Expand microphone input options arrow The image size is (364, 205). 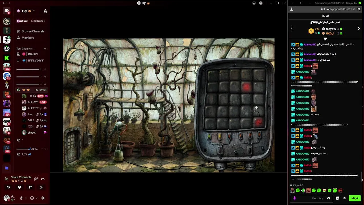pyautogui.click(x=26, y=198)
